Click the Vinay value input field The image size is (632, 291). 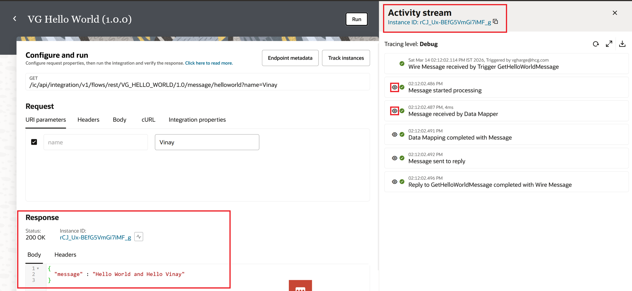pyautogui.click(x=207, y=142)
